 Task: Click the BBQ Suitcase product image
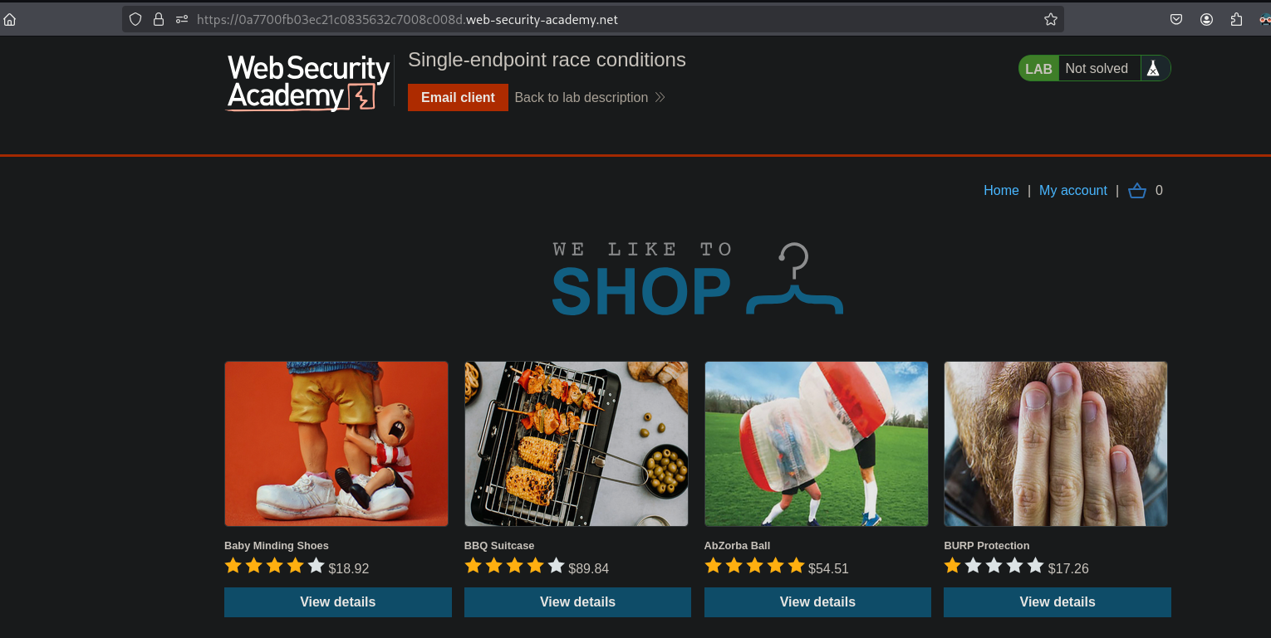577,444
